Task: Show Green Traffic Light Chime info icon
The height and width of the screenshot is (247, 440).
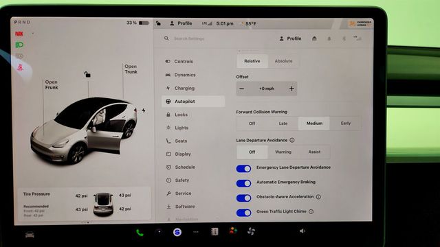Action: [x=311, y=211]
